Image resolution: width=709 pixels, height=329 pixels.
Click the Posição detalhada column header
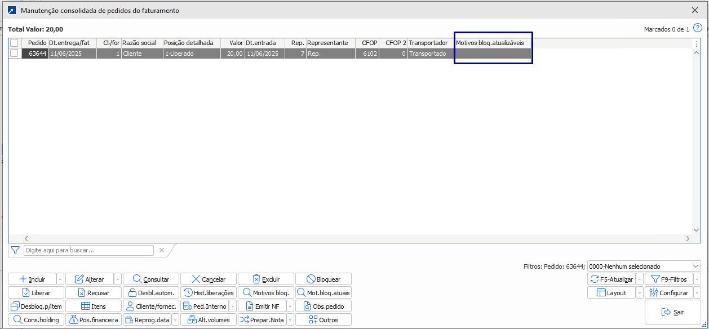click(x=192, y=43)
